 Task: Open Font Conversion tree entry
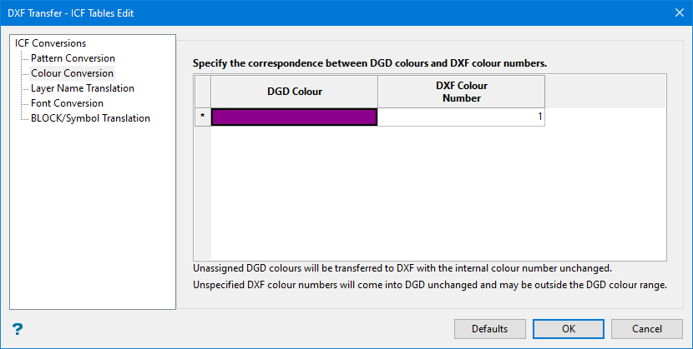67,103
